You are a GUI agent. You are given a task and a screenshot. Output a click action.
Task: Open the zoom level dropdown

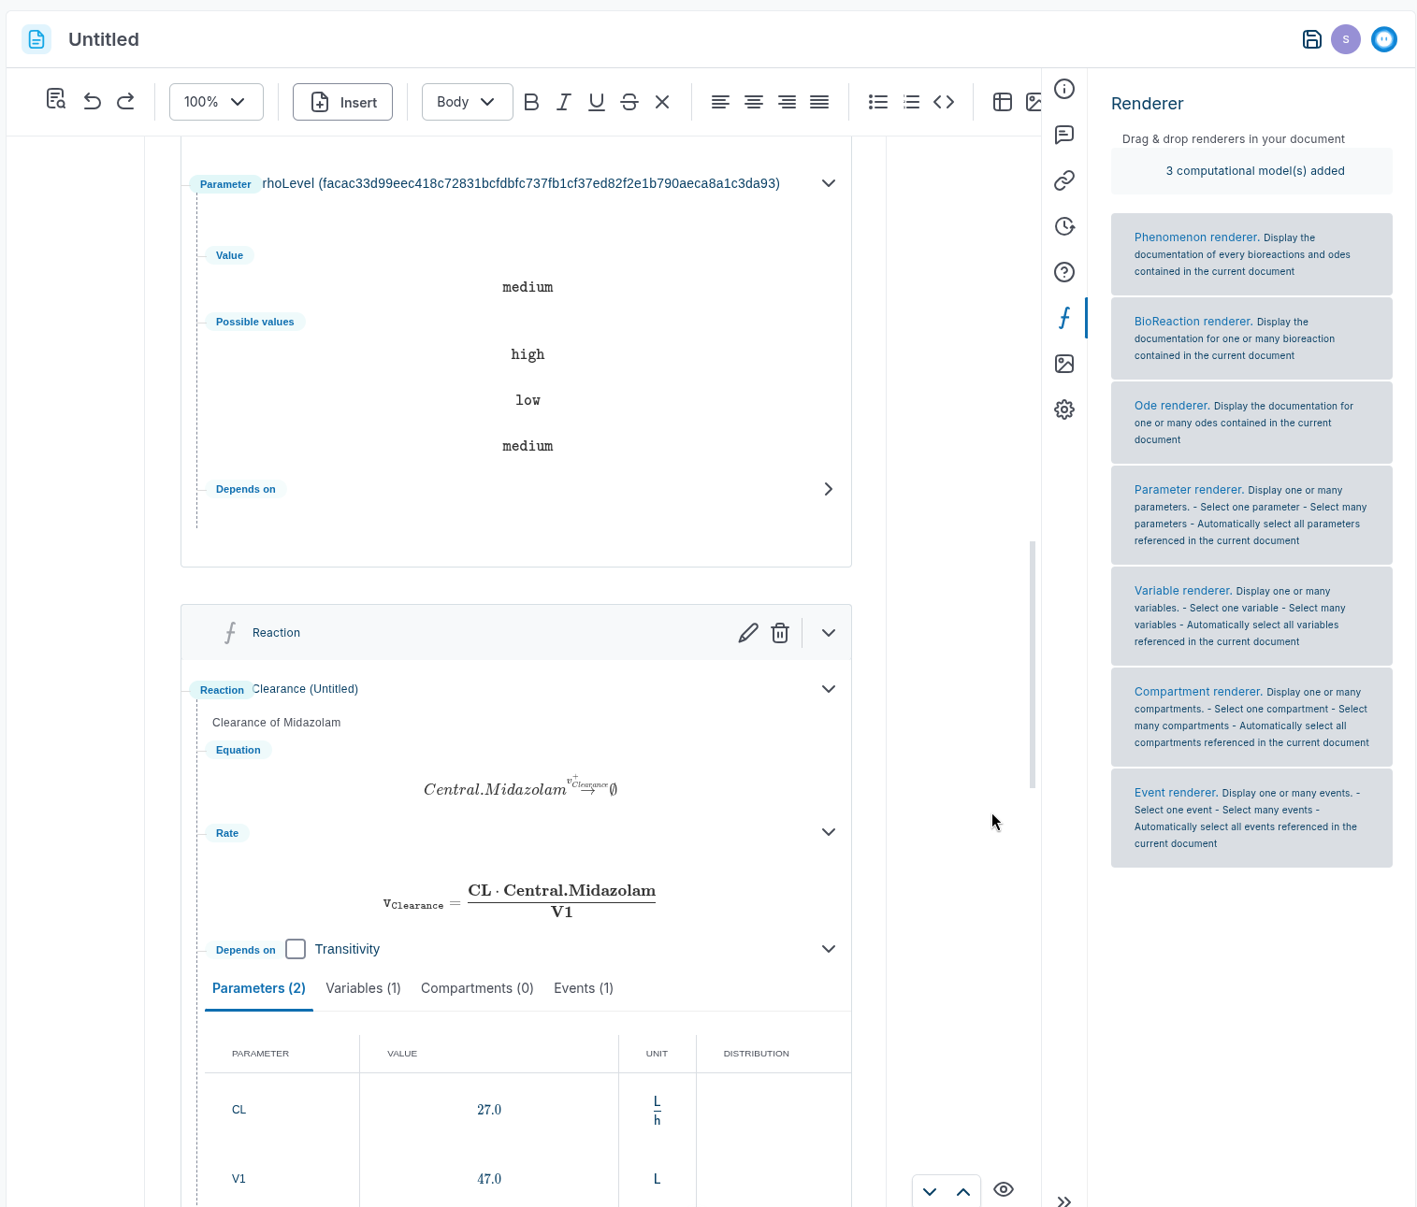pyautogui.click(x=216, y=102)
